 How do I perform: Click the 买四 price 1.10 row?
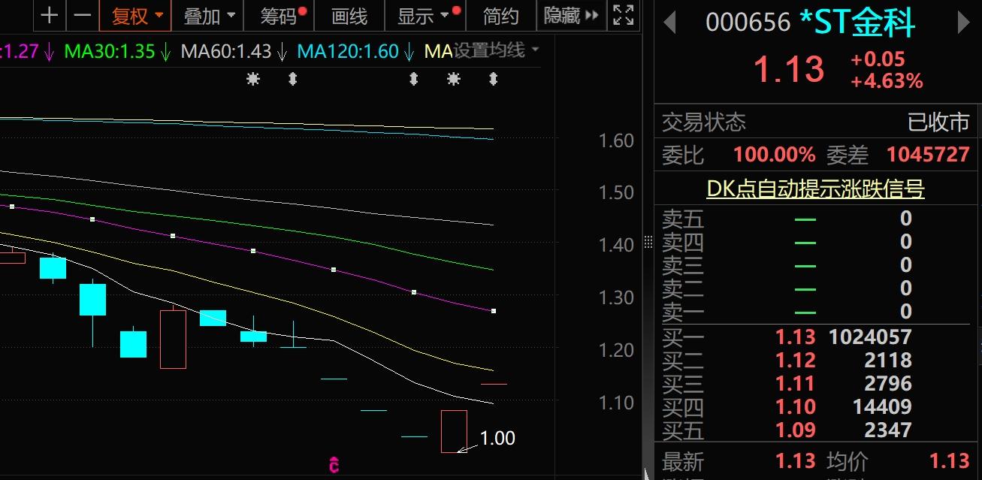click(817, 406)
